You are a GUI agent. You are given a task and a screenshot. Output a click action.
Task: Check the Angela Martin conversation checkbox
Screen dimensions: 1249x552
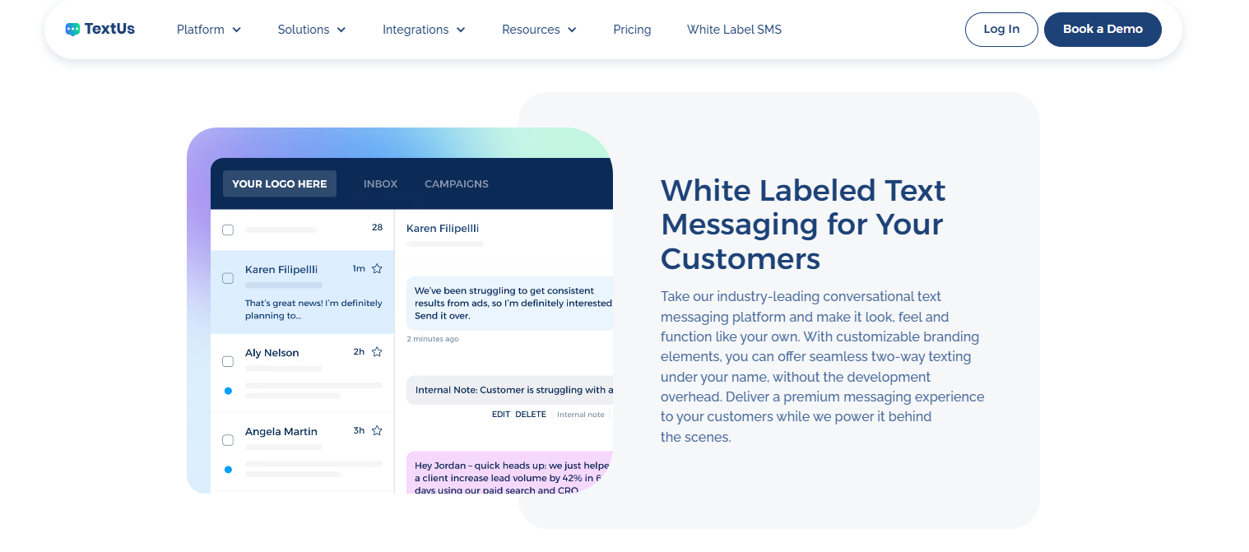point(228,440)
